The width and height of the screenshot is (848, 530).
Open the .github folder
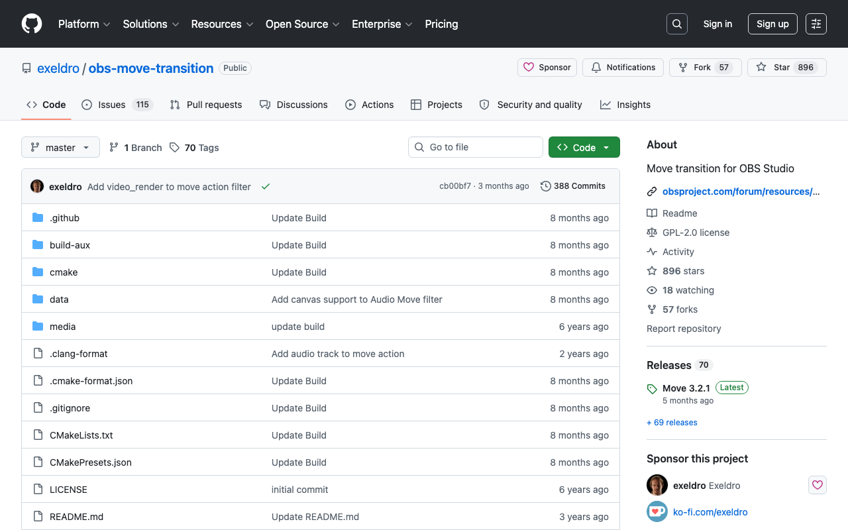click(64, 218)
